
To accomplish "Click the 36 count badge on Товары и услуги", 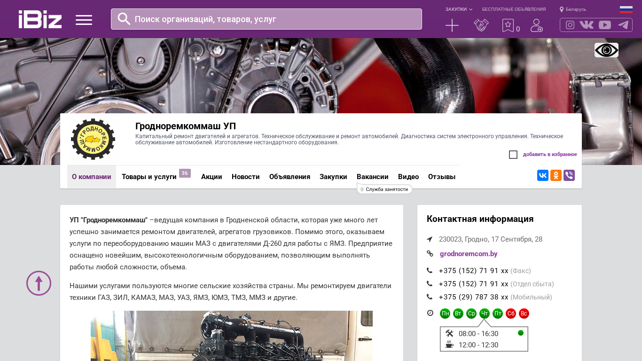I will [x=185, y=173].
